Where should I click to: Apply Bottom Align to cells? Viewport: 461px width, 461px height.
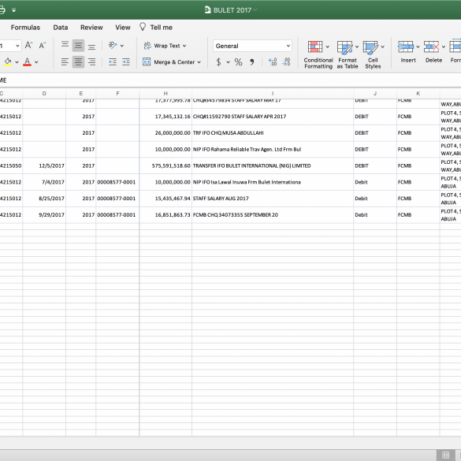click(x=91, y=45)
